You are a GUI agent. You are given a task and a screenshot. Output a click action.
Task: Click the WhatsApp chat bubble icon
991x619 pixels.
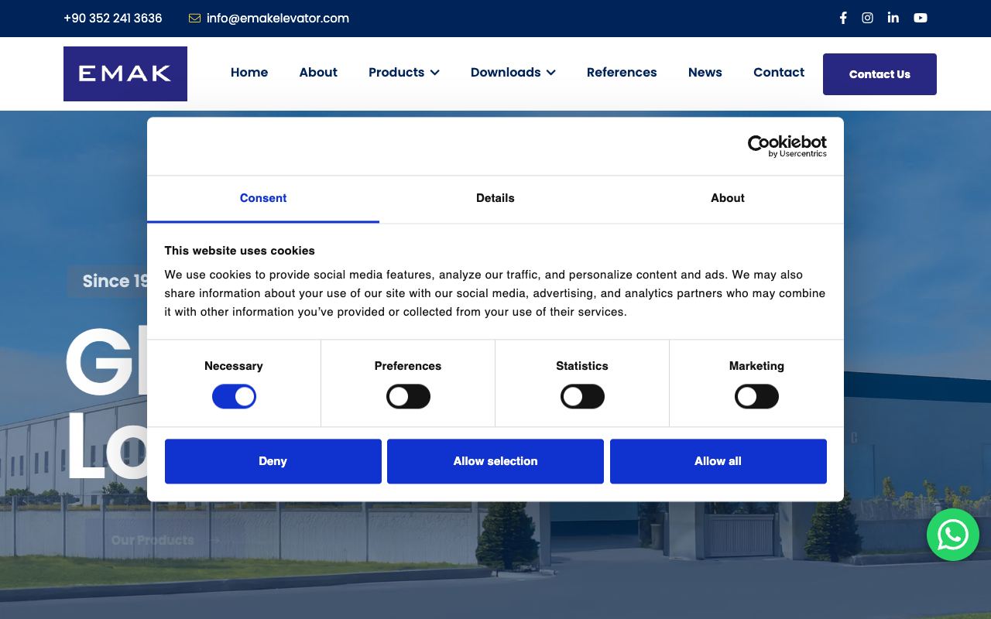coord(953,535)
